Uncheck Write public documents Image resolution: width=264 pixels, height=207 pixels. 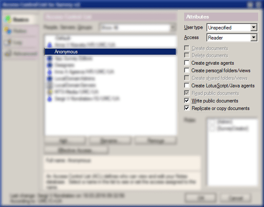187,101
